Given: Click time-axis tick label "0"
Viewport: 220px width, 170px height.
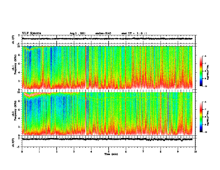Looking at the screenshot, I should pyautogui.click(x=22, y=152).
